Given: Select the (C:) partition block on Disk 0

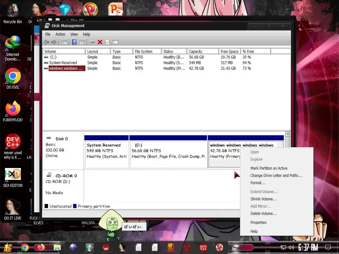Looking at the screenshot, I should (168, 151).
